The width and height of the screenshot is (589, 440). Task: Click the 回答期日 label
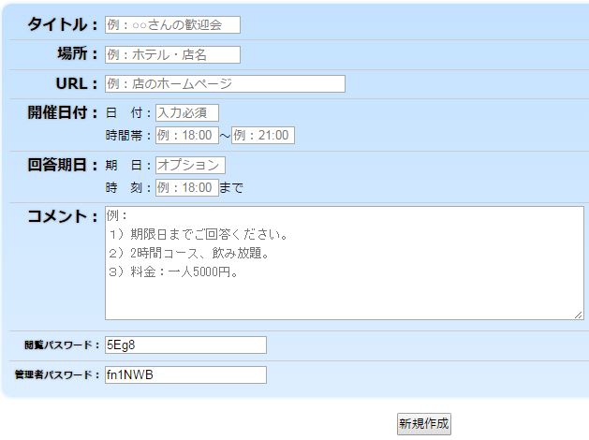point(63,165)
